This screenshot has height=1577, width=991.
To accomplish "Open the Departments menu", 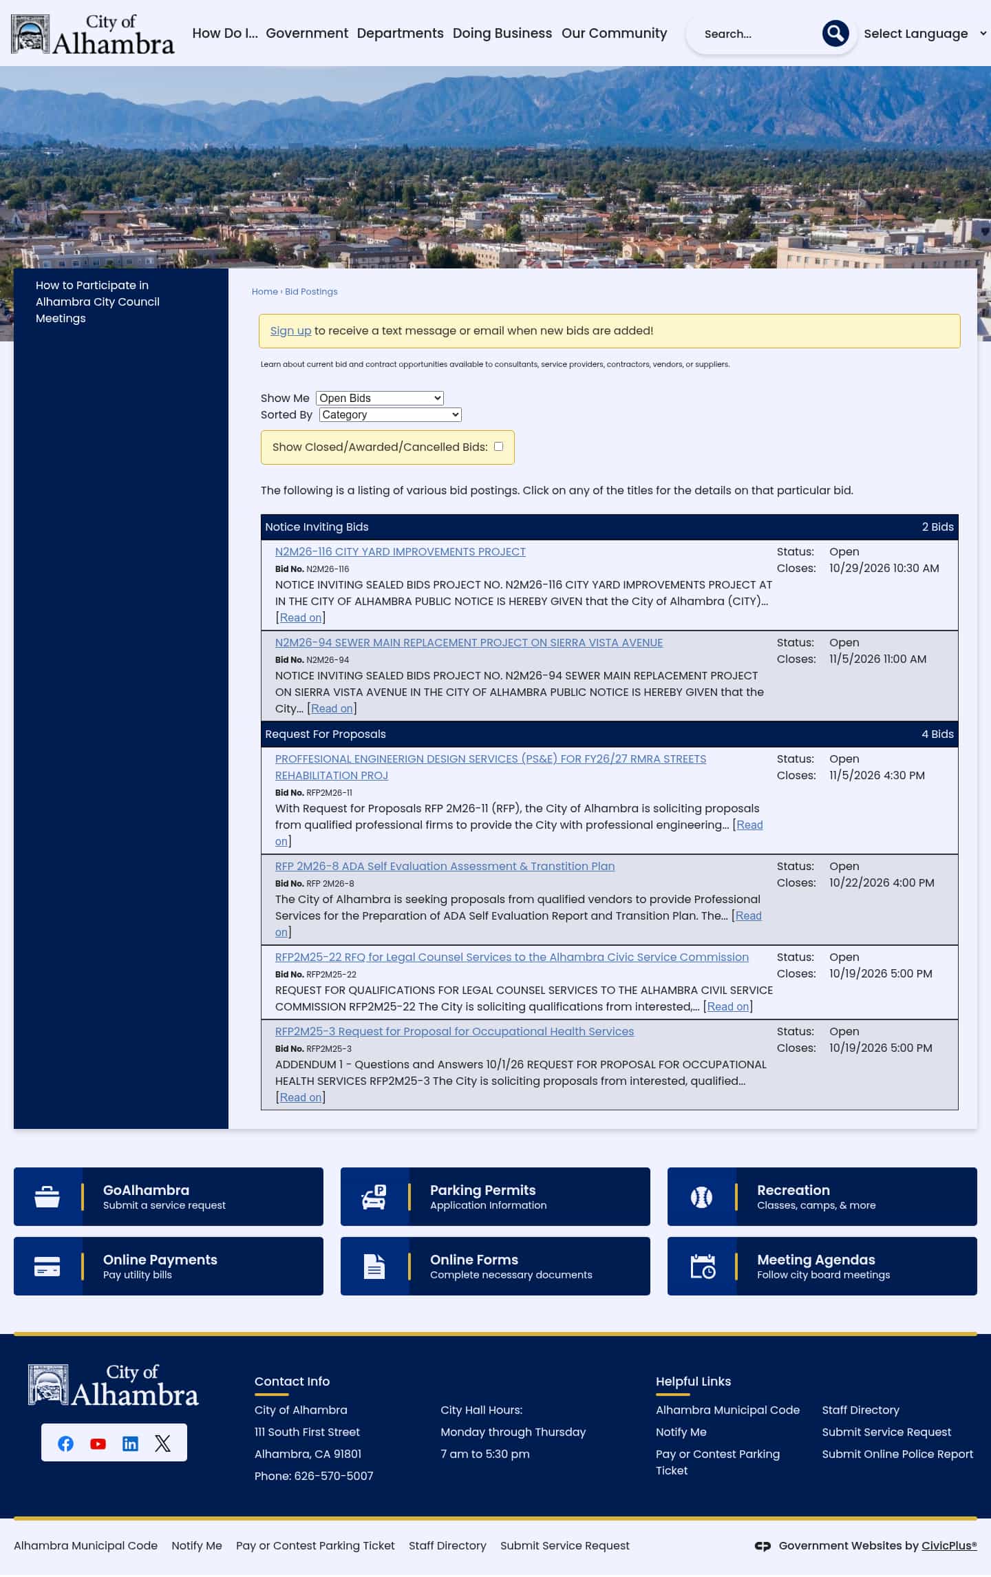I will click(400, 33).
